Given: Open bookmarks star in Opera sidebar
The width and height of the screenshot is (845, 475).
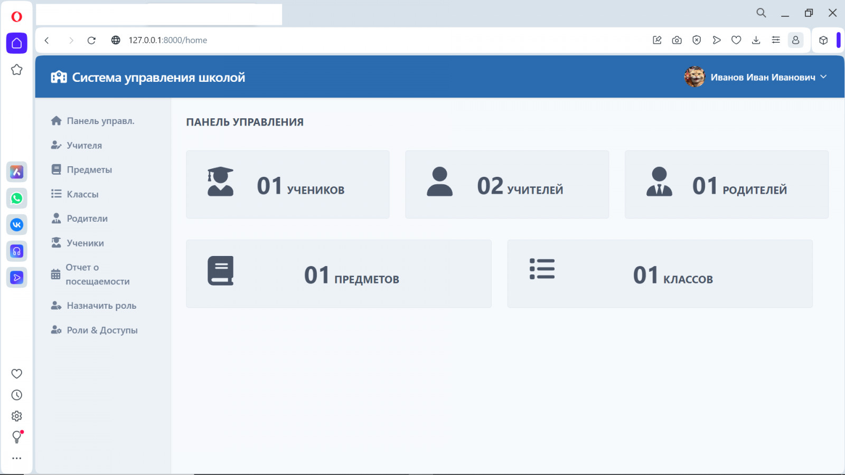Looking at the screenshot, I should coord(16,70).
